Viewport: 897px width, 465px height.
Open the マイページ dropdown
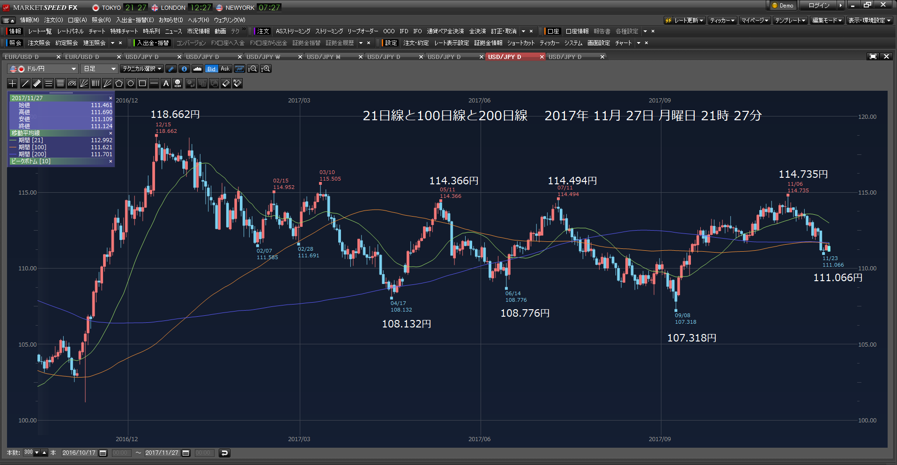(x=755, y=20)
